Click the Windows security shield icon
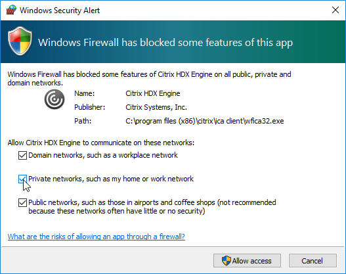This screenshot has width=346, height=274. (x=20, y=41)
